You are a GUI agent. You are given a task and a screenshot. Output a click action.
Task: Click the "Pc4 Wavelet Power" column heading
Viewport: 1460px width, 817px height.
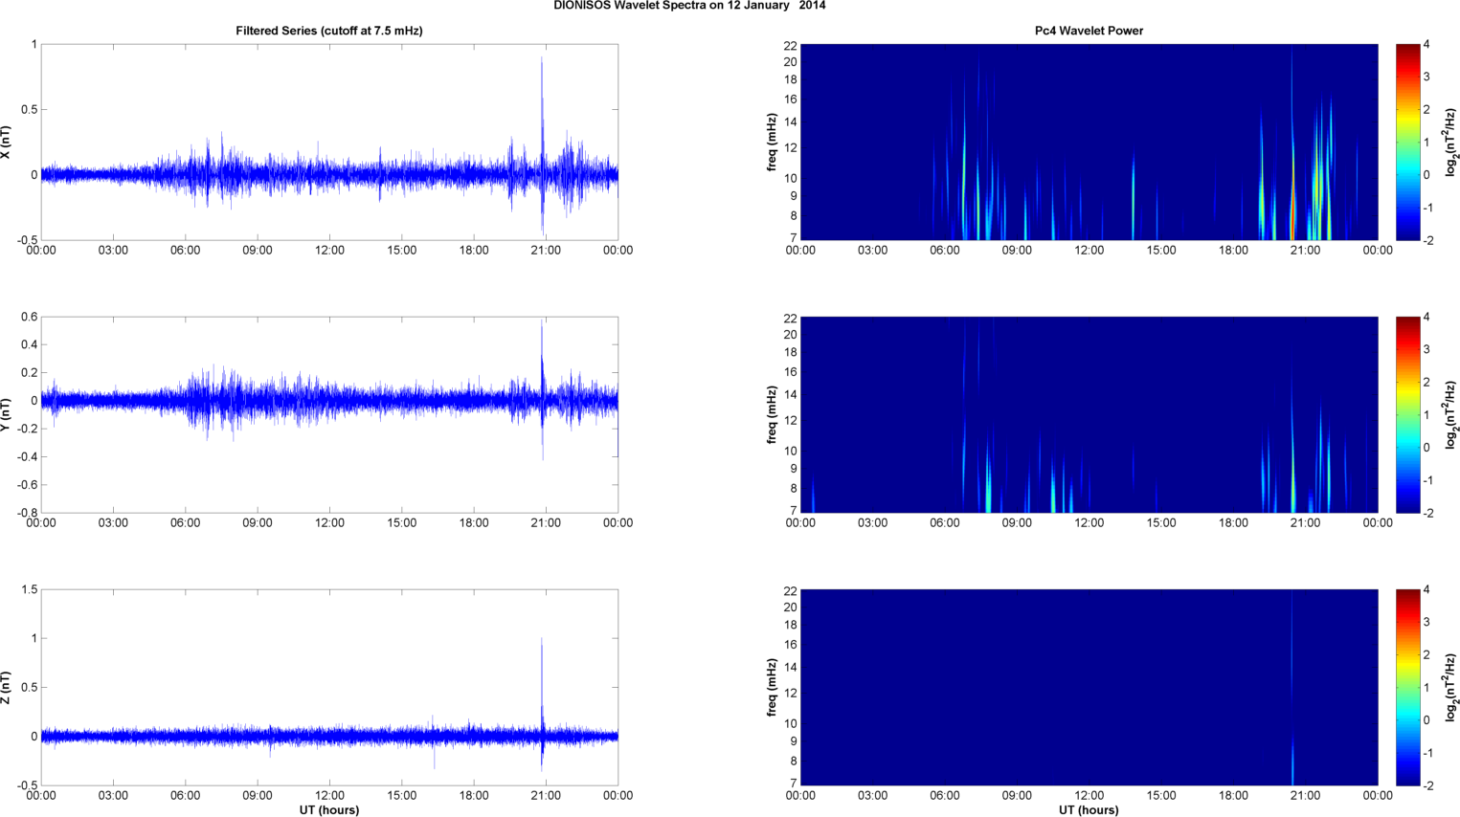(1089, 31)
